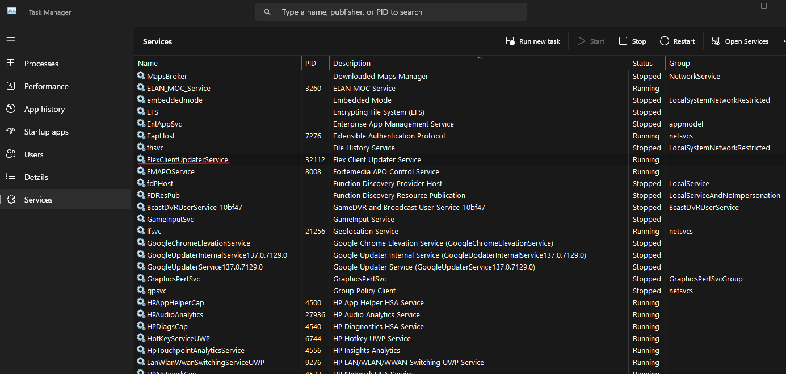Open the Details tab
Image resolution: width=786 pixels, height=374 pixels.
[65, 177]
